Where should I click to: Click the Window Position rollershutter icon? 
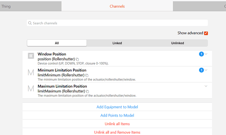point(31,56)
